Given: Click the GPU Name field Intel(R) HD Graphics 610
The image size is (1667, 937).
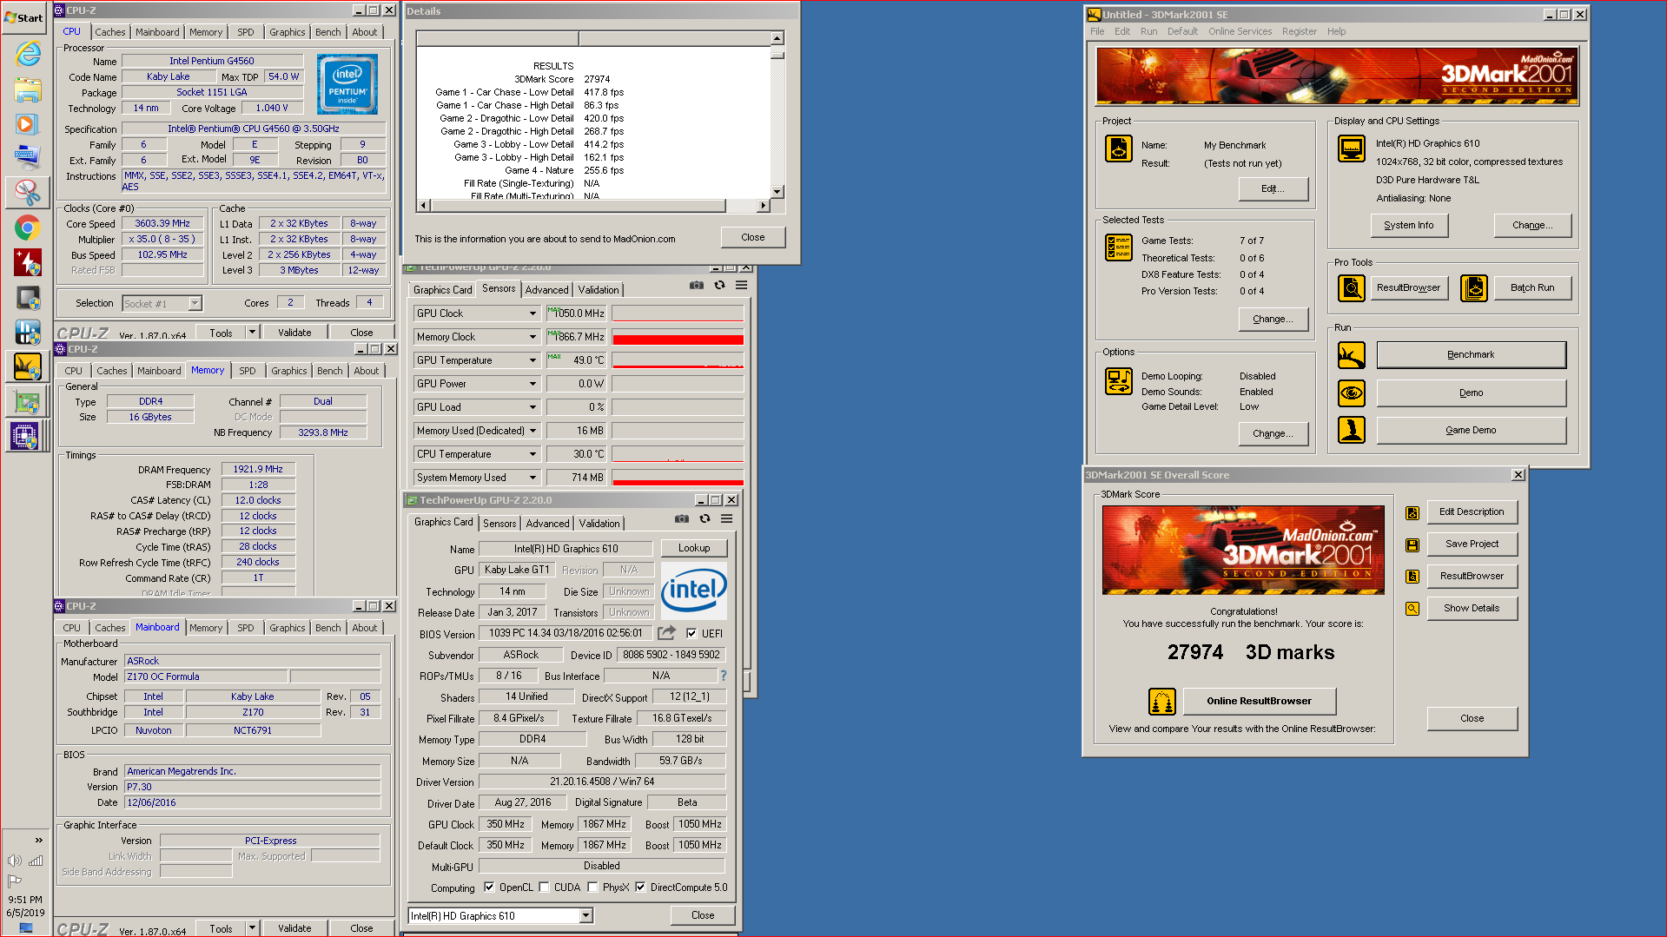Looking at the screenshot, I should [566, 549].
